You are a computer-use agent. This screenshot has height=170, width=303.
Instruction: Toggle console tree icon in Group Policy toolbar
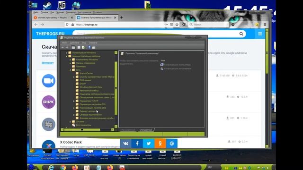tap(73, 47)
